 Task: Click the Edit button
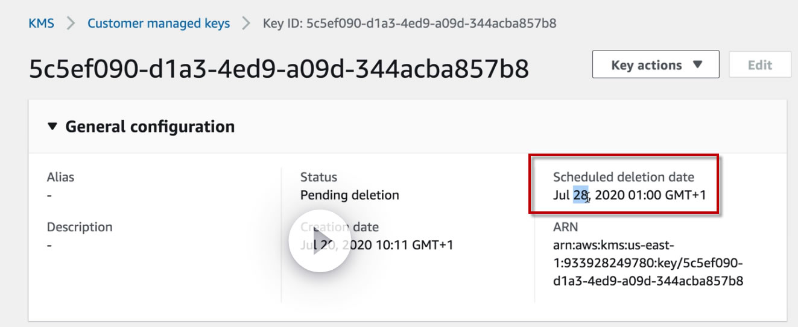point(760,65)
